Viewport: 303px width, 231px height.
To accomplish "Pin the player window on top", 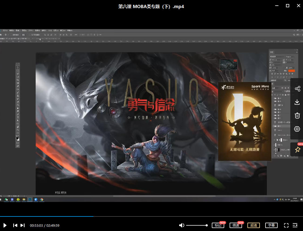I will point(297,150).
